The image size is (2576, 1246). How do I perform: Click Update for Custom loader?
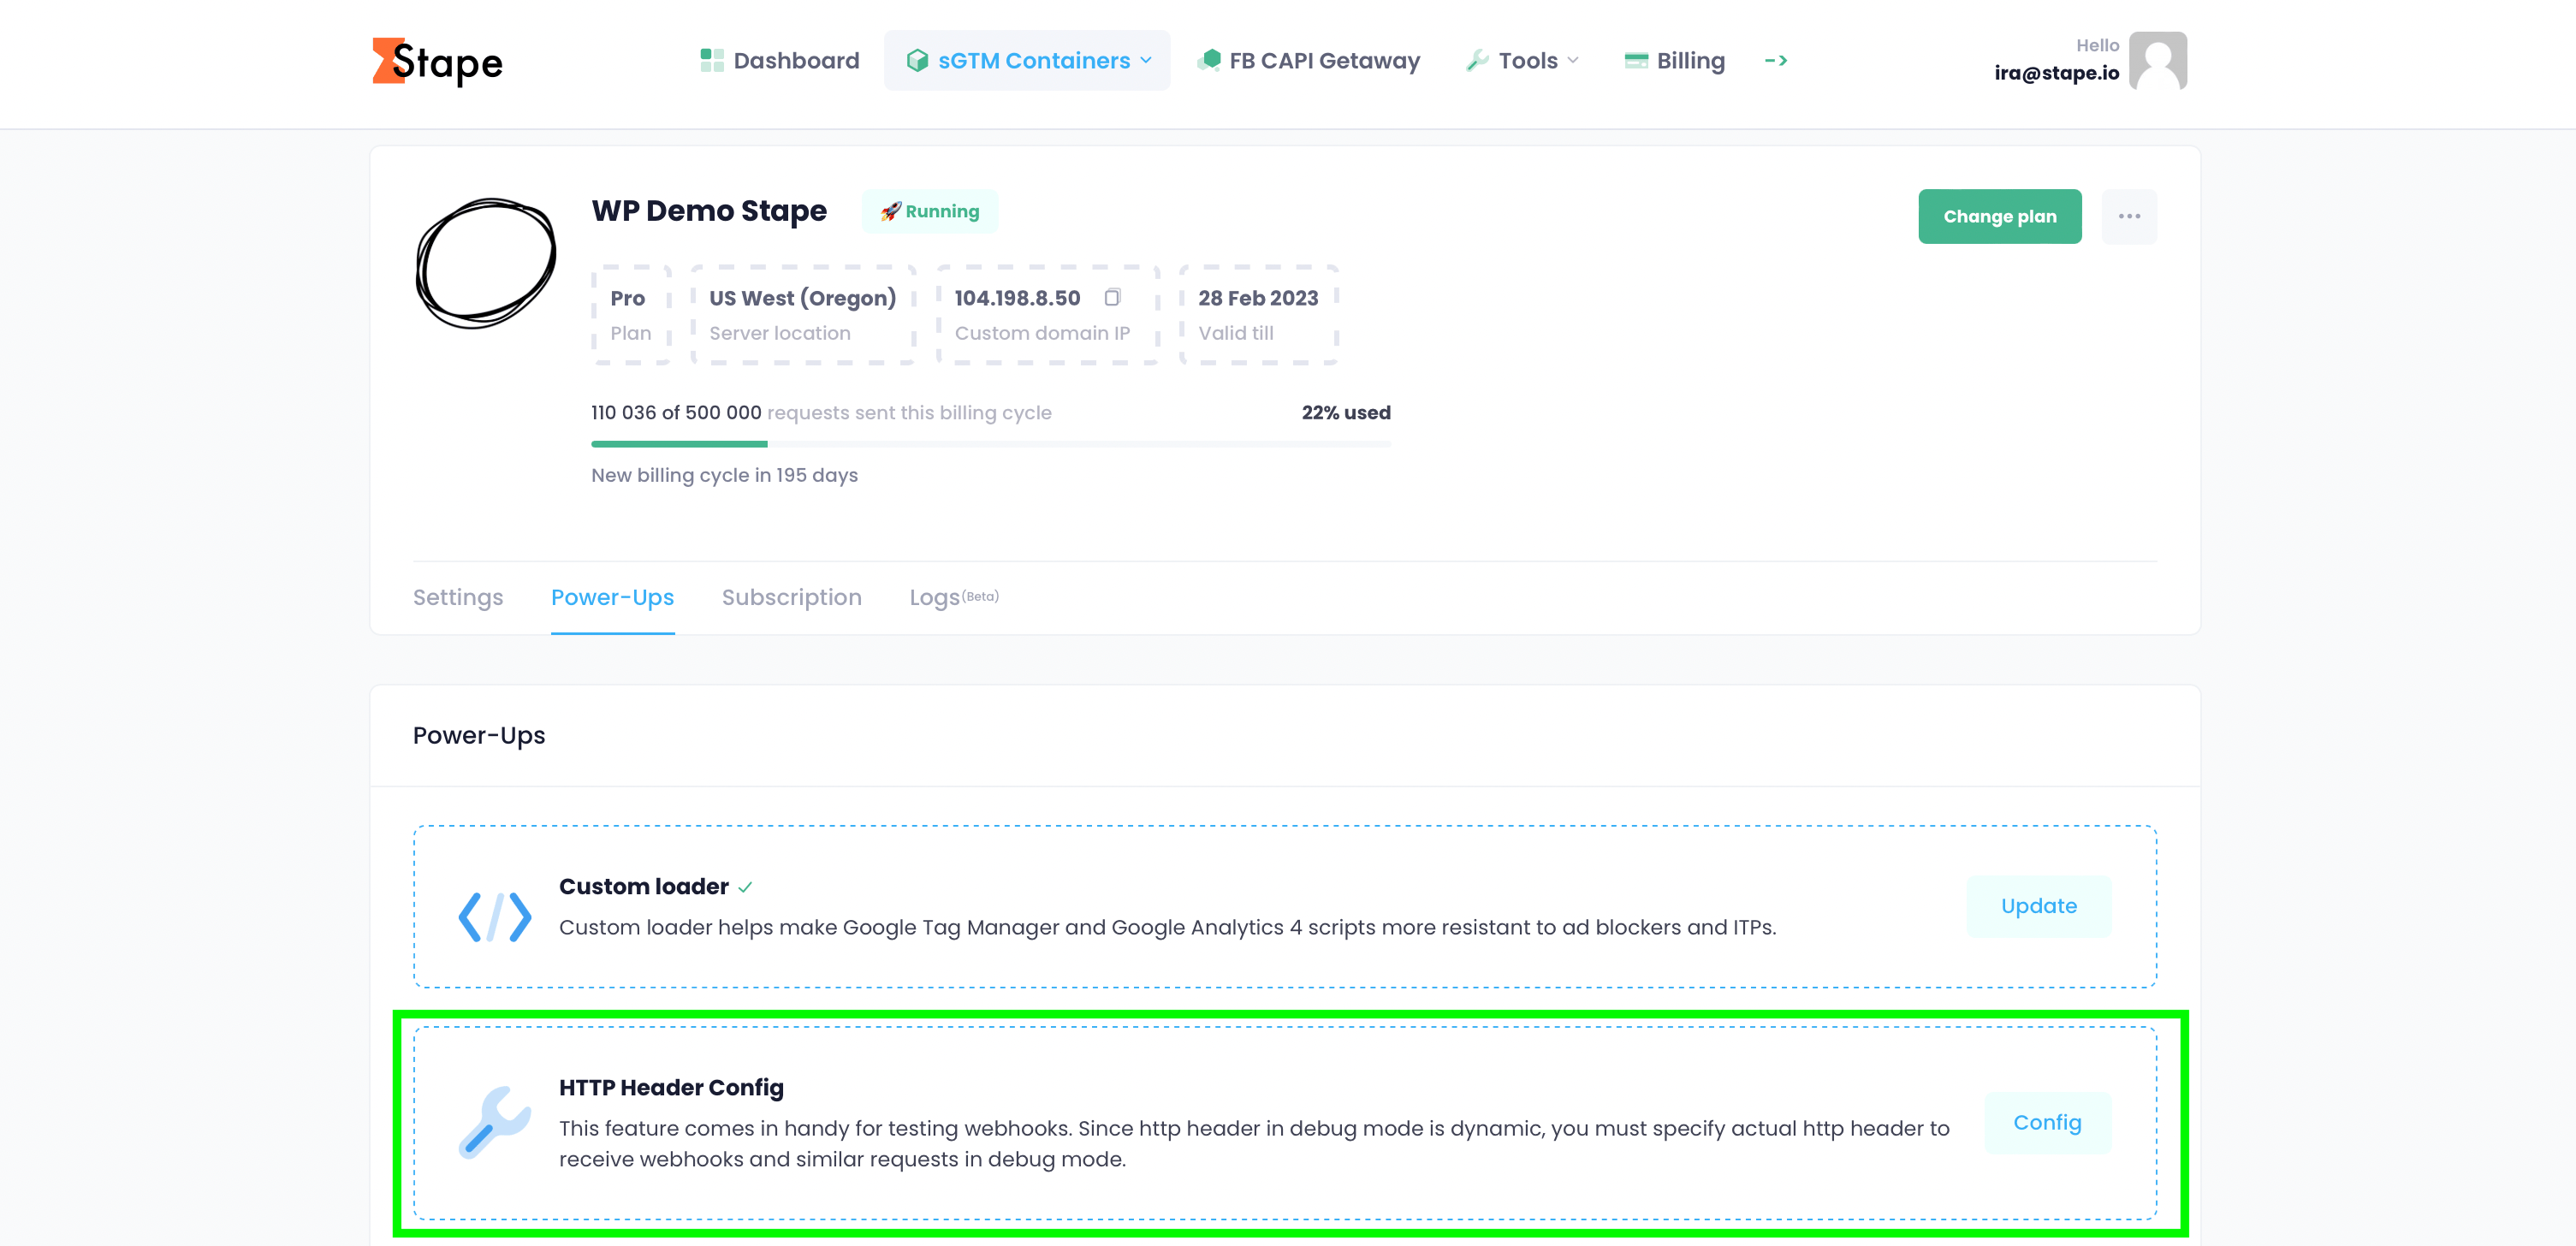[2039, 906]
